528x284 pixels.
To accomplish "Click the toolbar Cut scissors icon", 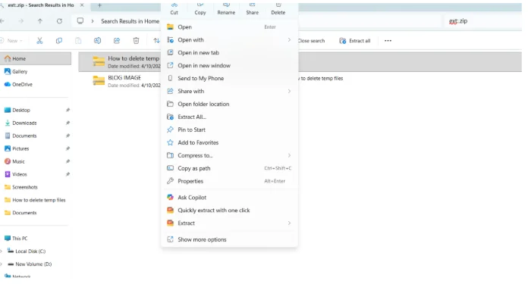I will 39,41.
